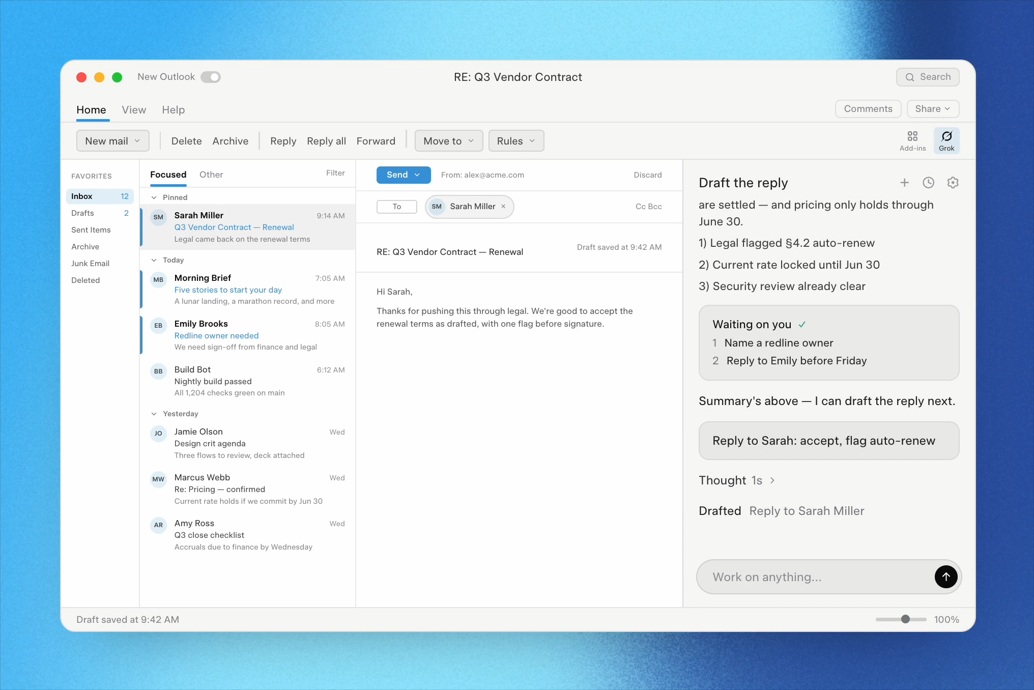This screenshot has width=1034, height=690.
Task: Open the New mail dropdown
Action: tap(113, 141)
